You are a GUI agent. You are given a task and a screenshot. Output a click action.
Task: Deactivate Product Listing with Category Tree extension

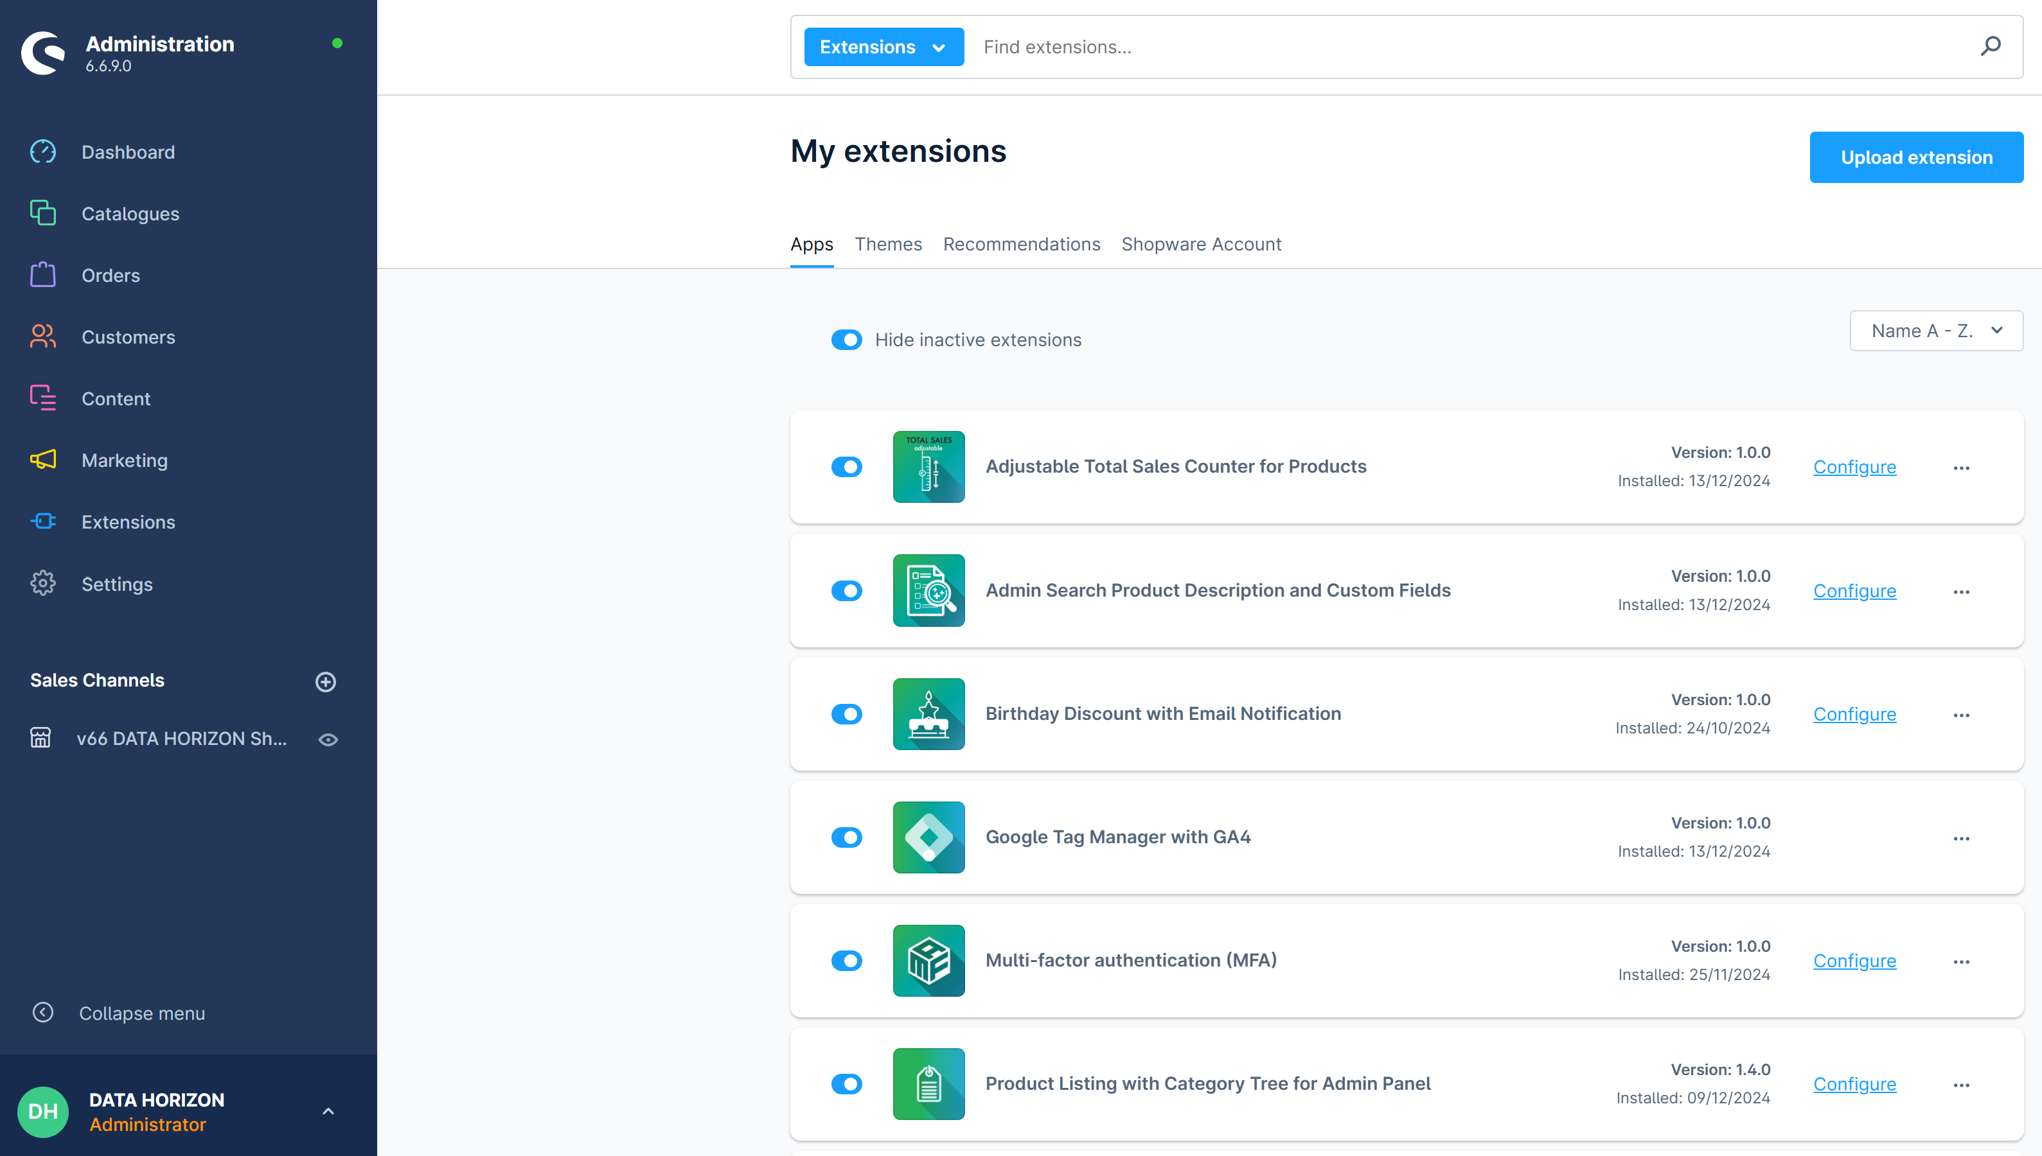pyautogui.click(x=847, y=1084)
